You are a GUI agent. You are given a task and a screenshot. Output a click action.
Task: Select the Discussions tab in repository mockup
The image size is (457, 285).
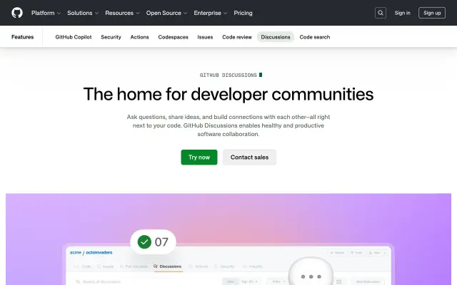coord(168,266)
